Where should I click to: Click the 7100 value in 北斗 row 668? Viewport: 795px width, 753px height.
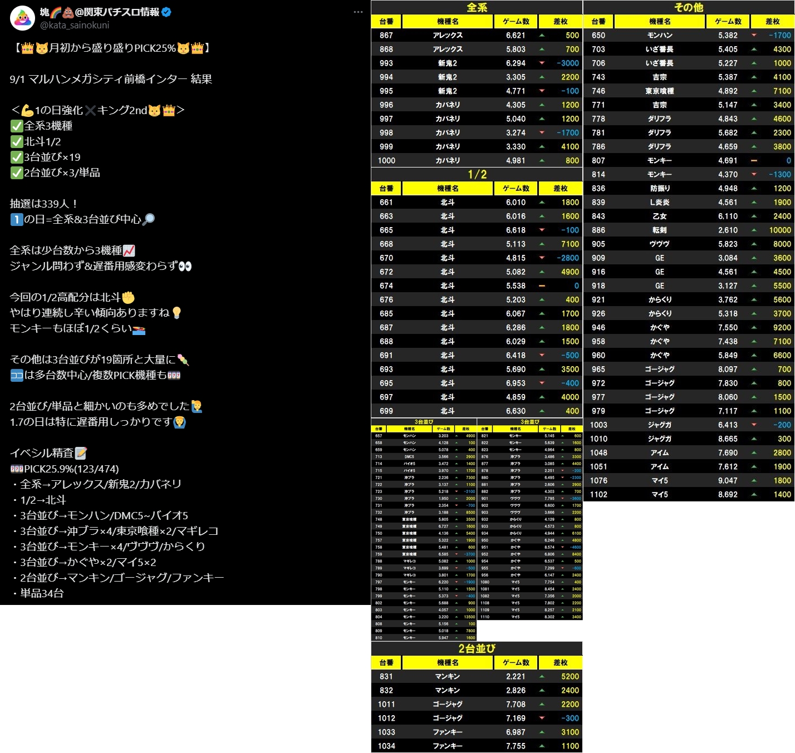[570, 244]
